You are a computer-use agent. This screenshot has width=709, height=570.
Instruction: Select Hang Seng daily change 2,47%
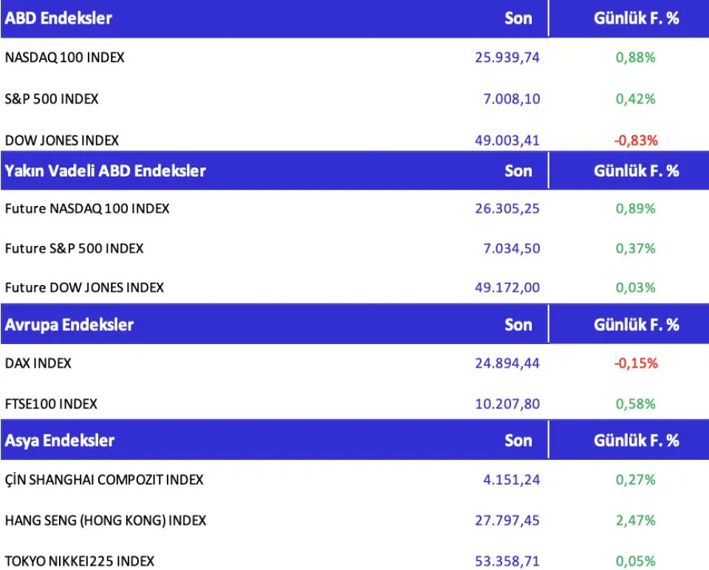coord(635,521)
